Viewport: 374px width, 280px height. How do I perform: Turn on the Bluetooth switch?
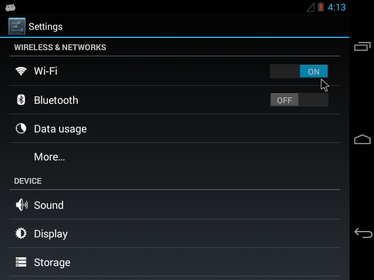point(299,100)
